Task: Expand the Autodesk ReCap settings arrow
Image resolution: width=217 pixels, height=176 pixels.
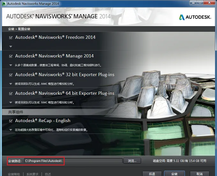Action: coord(11,130)
